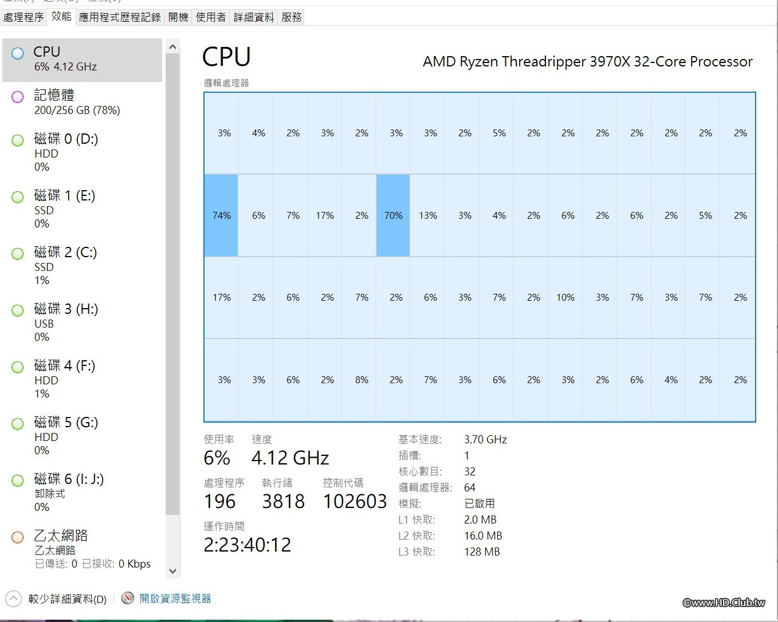Click the resource monitor icon beside 開啟資源監視器

(128, 599)
